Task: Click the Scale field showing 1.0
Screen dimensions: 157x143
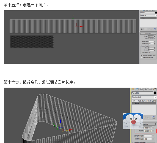Action: click(x=151, y=48)
